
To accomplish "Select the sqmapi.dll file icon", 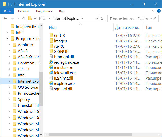I will (51, 89).
